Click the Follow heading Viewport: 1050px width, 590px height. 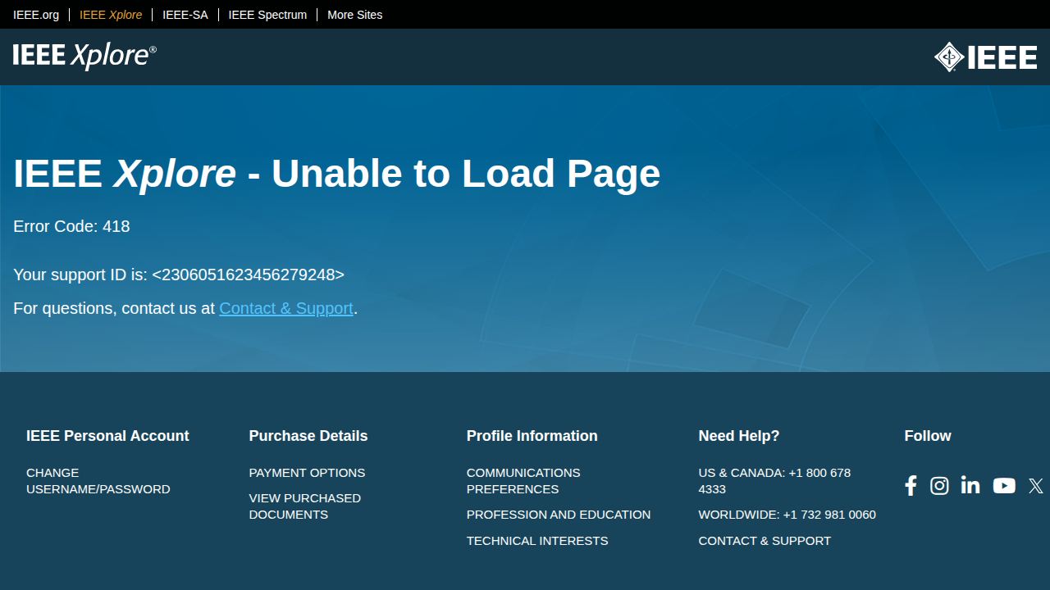pyautogui.click(x=928, y=436)
